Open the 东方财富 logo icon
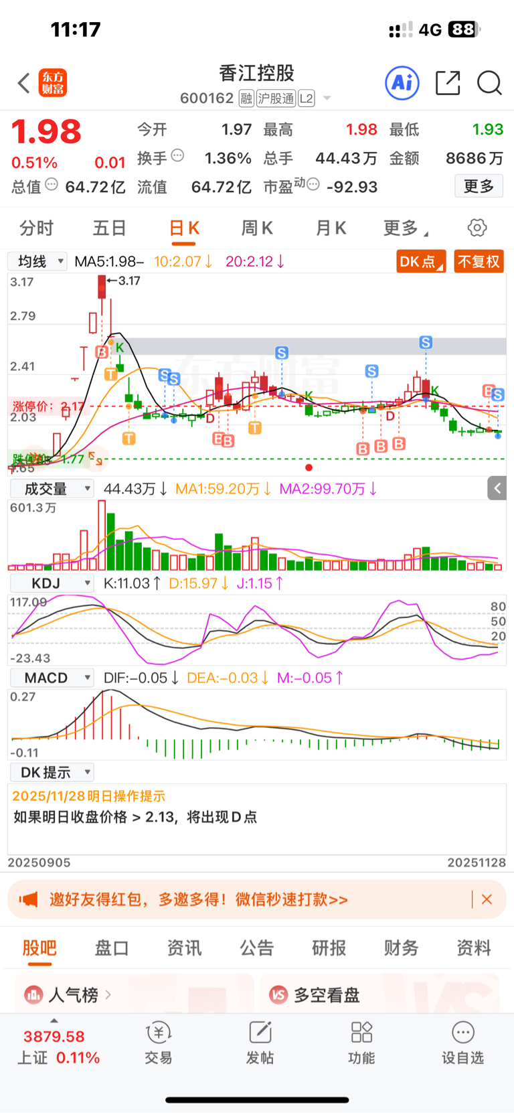 click(53, 83)
